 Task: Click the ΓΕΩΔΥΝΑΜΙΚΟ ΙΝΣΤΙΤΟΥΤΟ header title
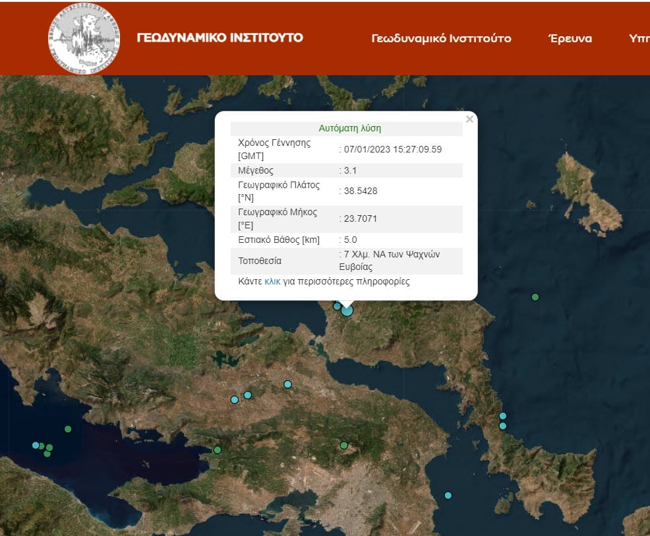click(x=220, y=38)
